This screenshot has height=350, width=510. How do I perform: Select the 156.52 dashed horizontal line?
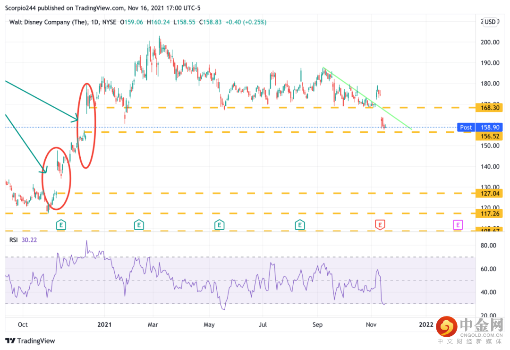(x=280, y=132)
